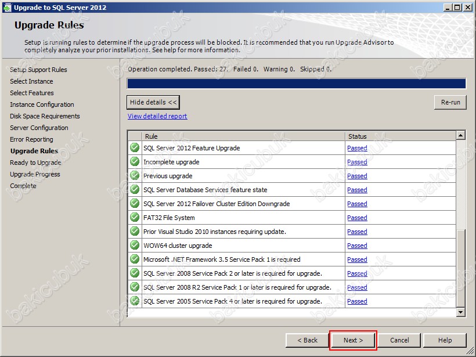Select the Select Instance step
The height and width of the screenshot is (357, 476).
[x=31, y=81]
